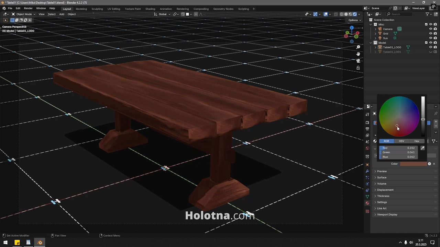Open the Tool properties tab icon

point(367,114)
